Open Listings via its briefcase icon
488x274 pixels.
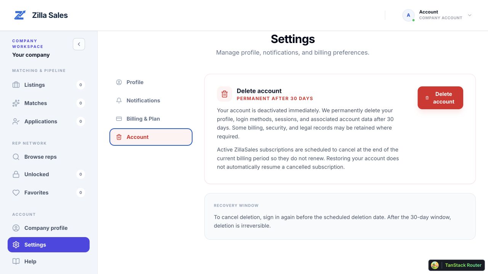pos(16,85)
